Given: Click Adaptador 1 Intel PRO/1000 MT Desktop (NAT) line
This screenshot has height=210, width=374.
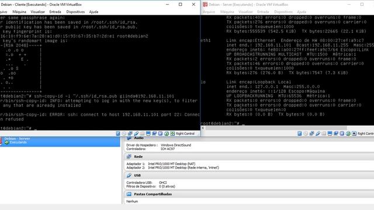Looking at the screenshot, I should pyautogui.click(x=161, y=164).
